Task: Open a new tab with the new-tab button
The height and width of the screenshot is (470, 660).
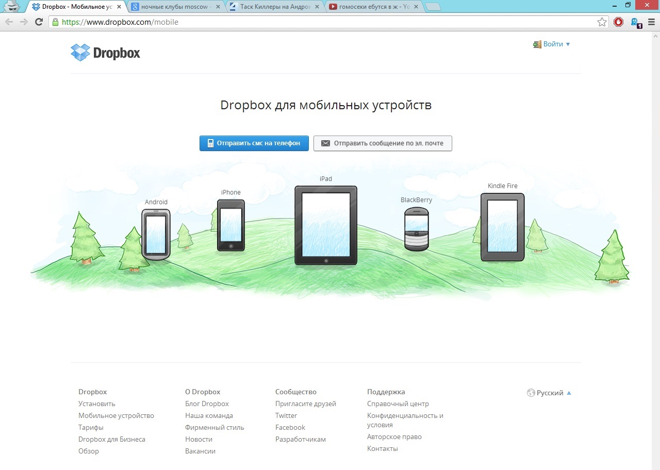Action: pyautogui.click(x=434, y=7)
